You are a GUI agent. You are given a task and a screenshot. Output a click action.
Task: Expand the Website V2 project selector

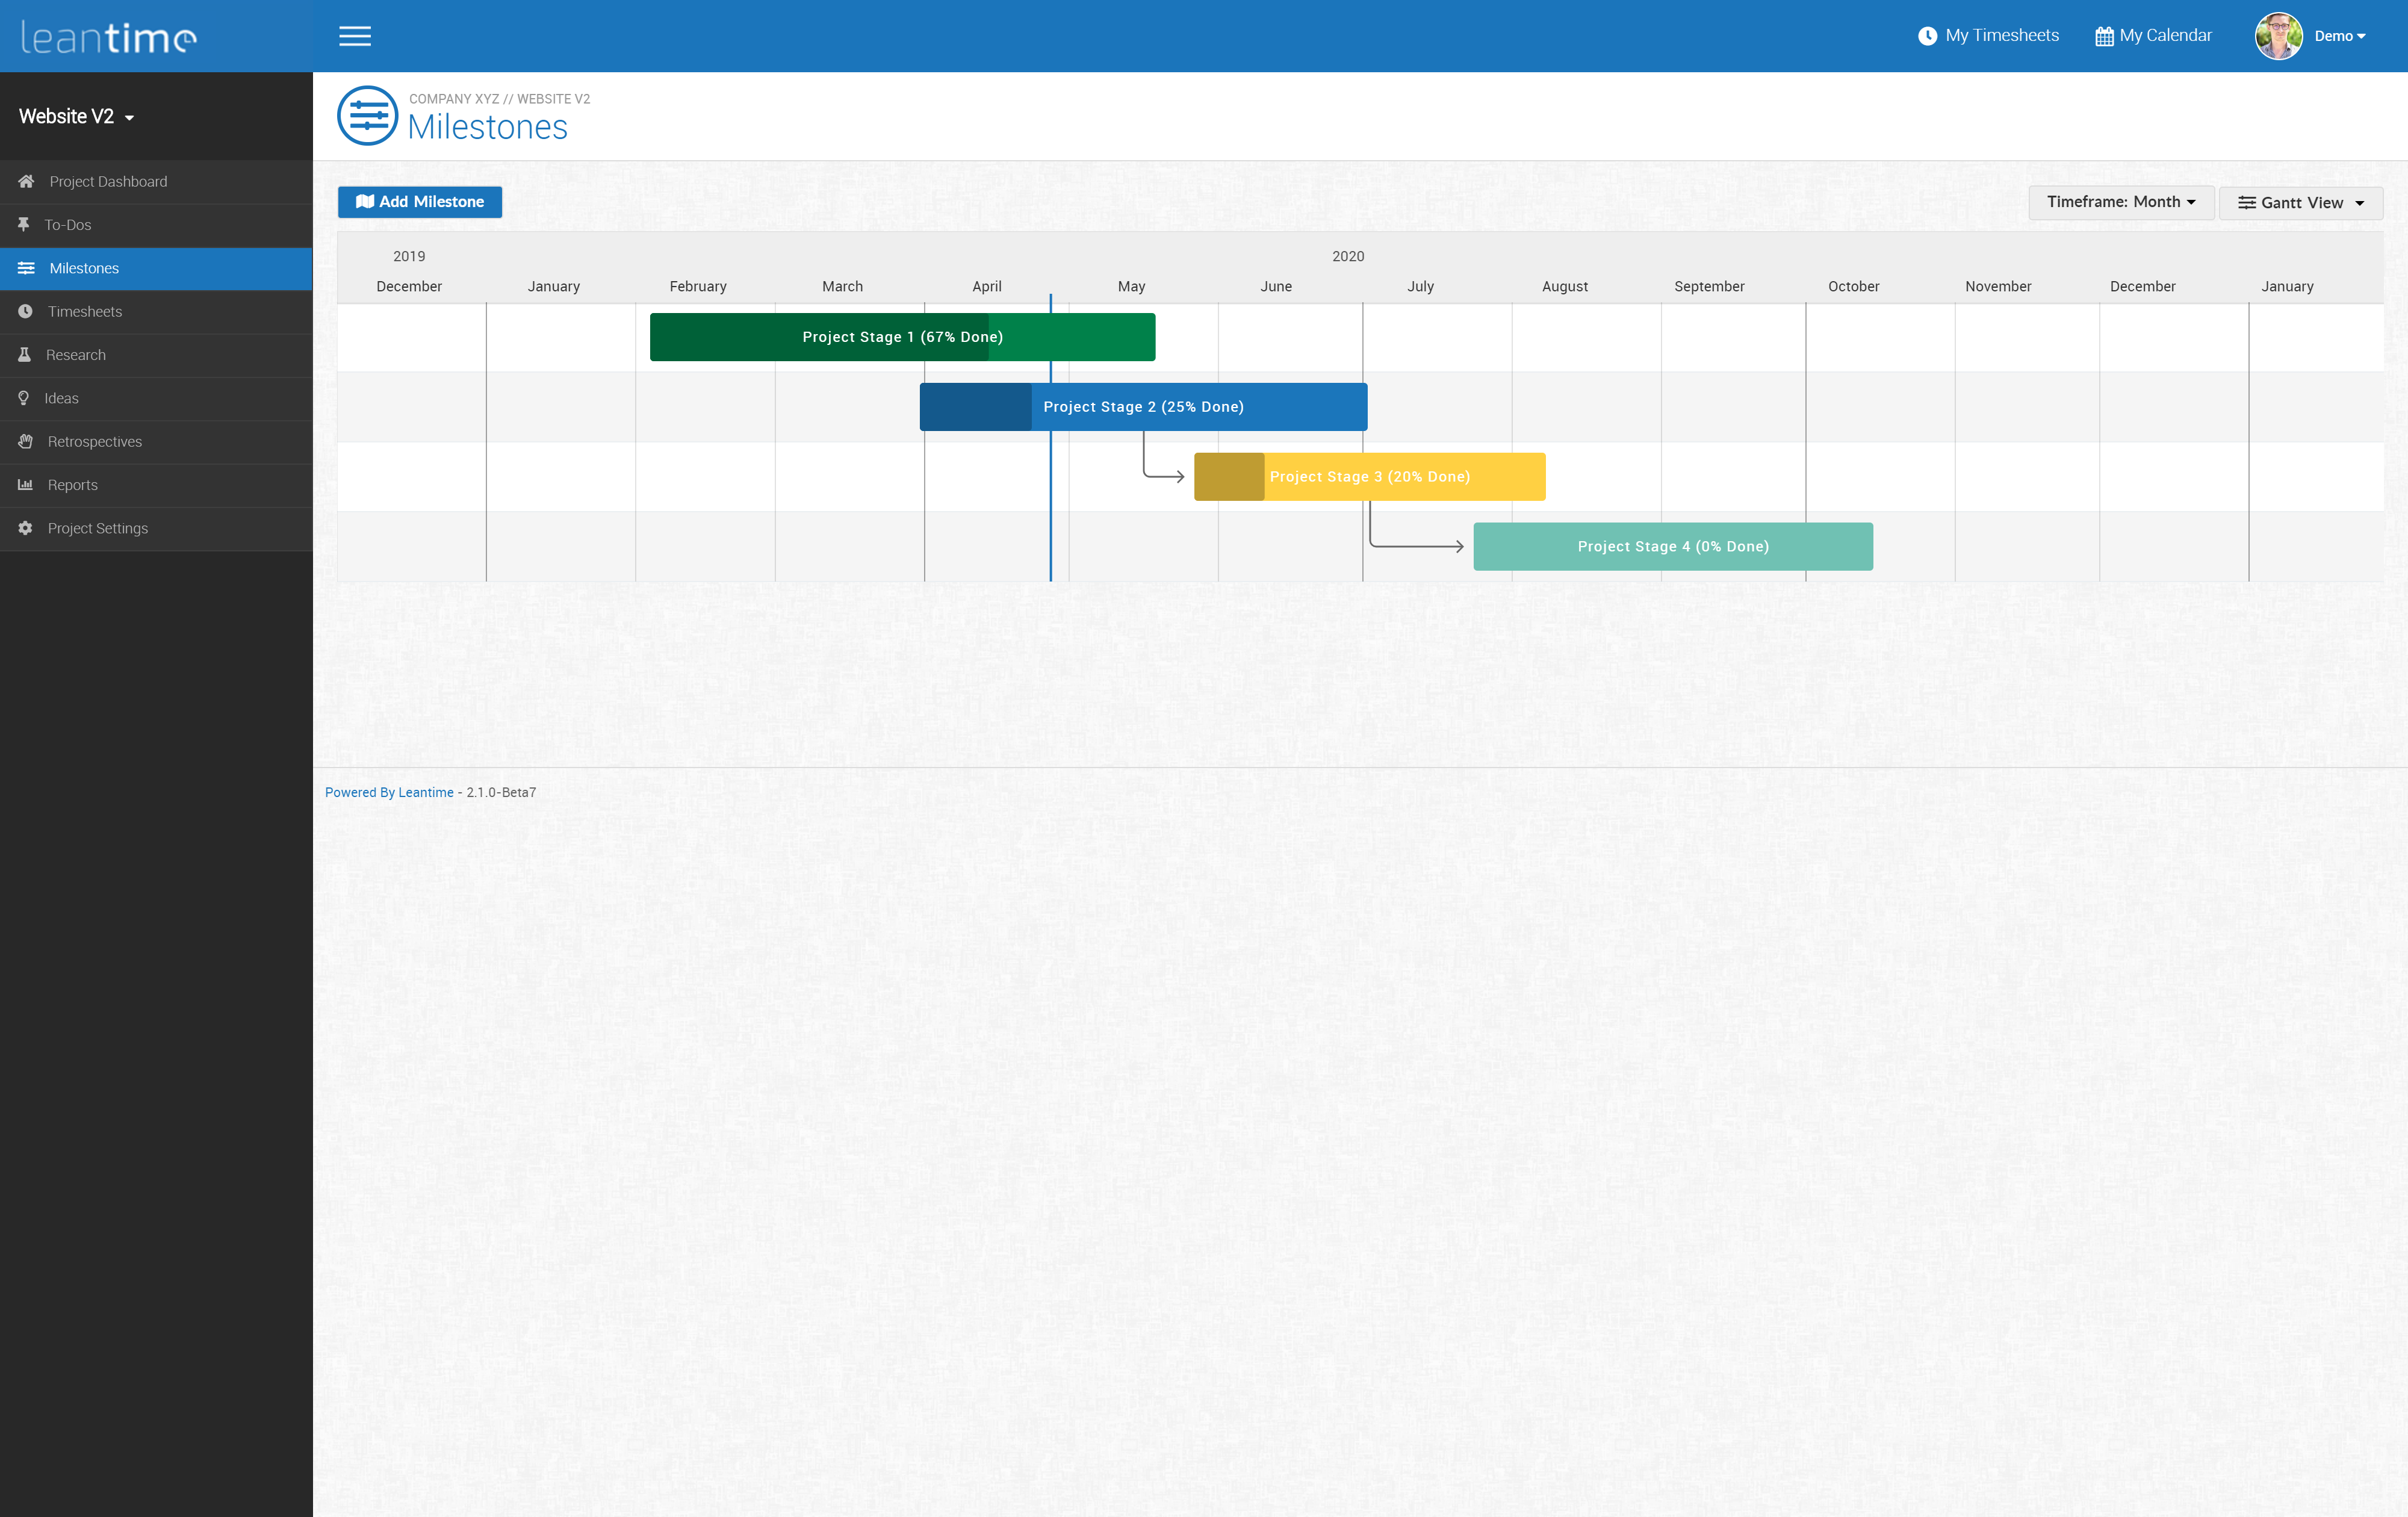click(76, 116)
